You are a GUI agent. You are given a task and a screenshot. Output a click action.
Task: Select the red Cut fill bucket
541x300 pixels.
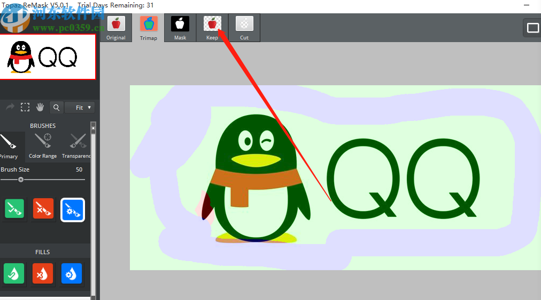point(42,273)
